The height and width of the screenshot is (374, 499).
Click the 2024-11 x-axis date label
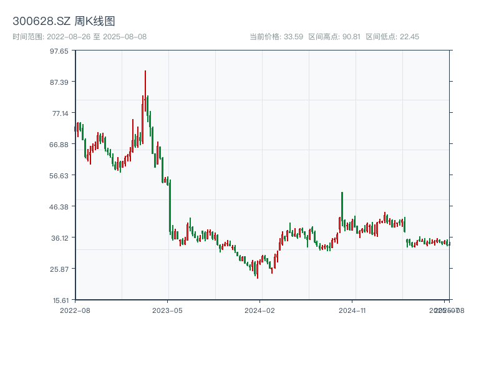coord(353,310)
